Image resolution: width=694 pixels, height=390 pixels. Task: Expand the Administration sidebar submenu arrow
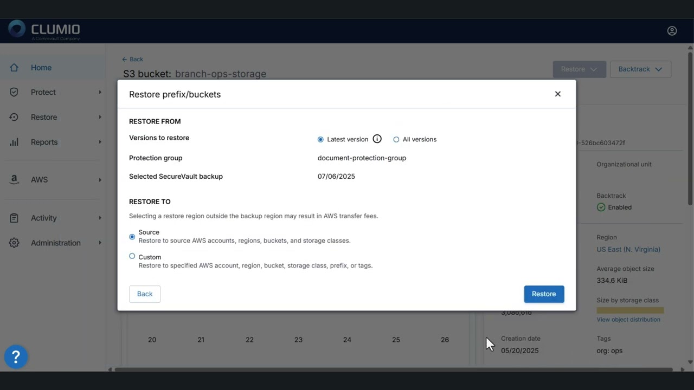100,243
